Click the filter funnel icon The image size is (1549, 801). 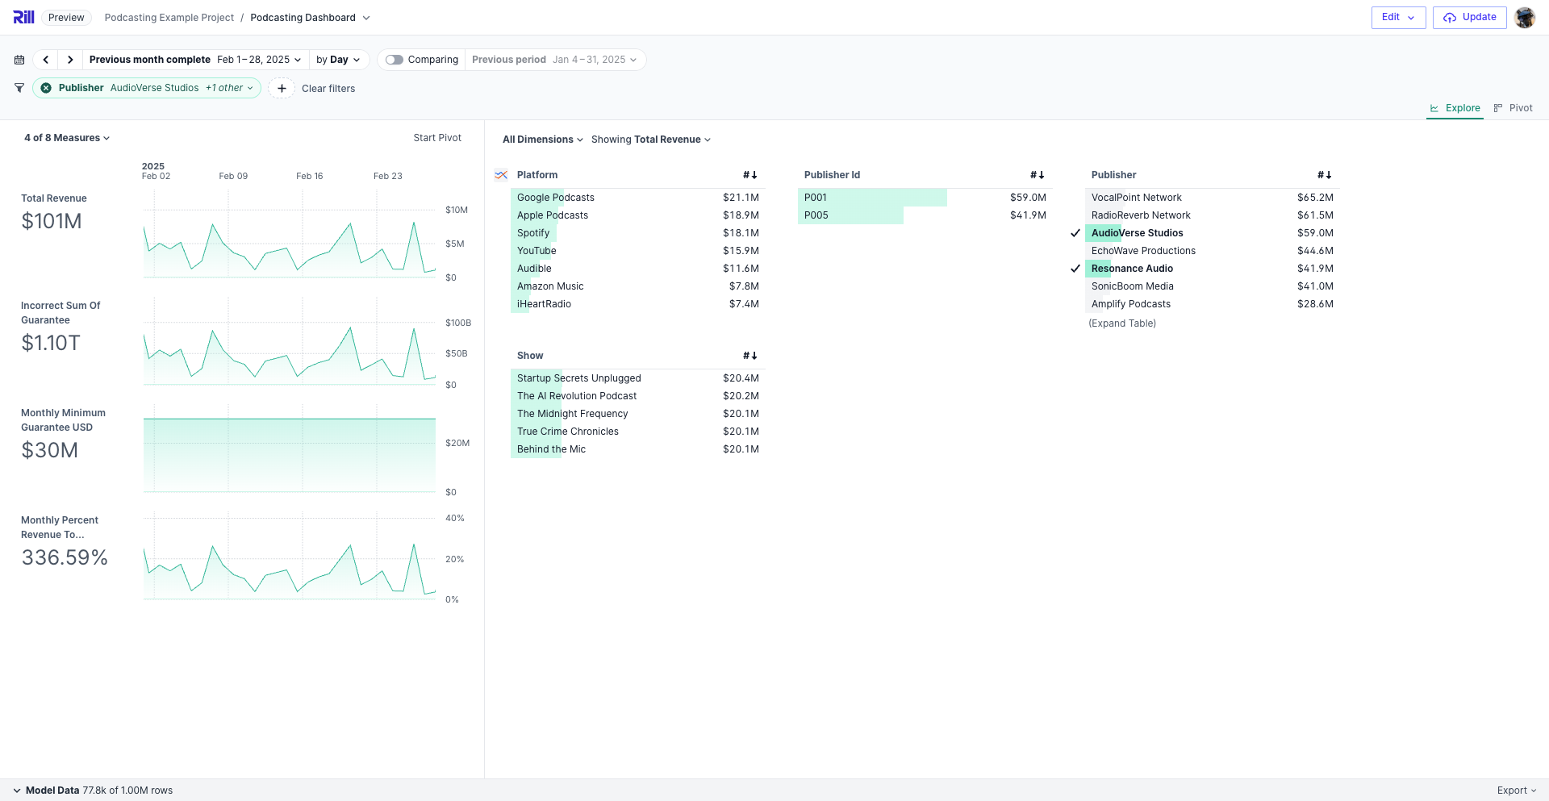coord(19,88)
